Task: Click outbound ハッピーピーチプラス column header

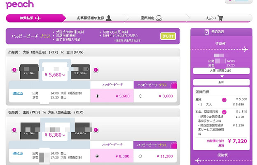Action: point(155,85)
